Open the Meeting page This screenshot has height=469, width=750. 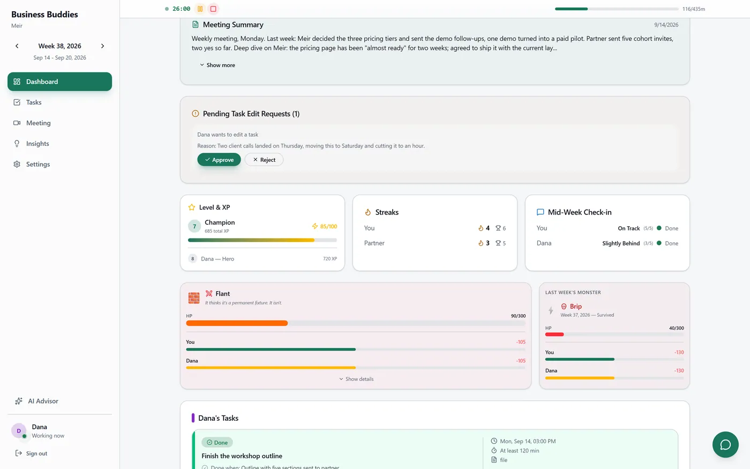[59, 123]
